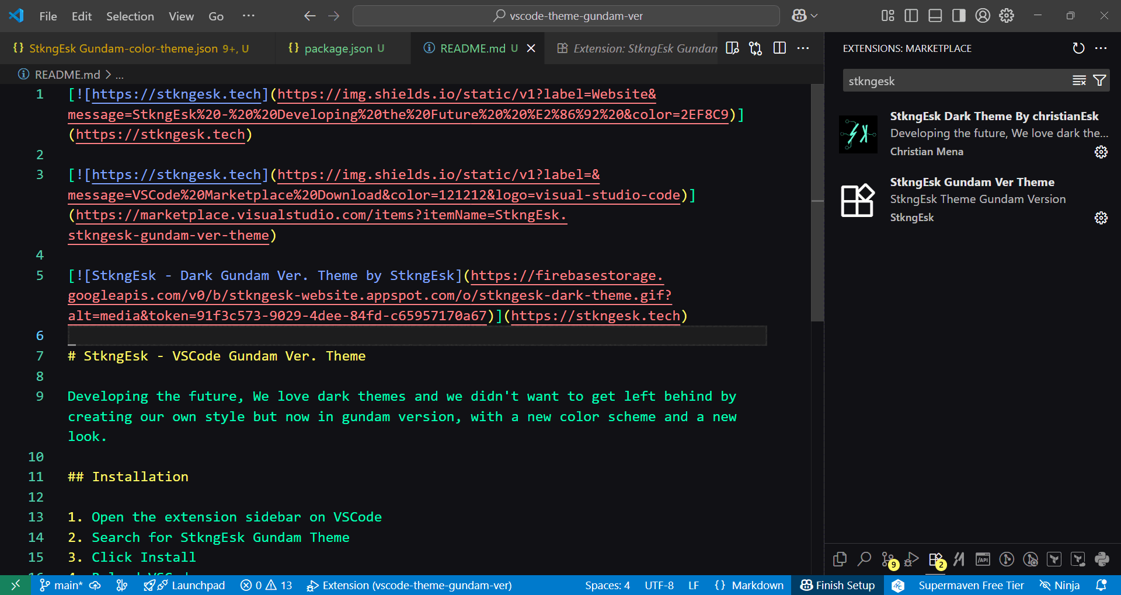Open notifications bell in status bar
This screenshot has height=595, width=1121.
1101,585
